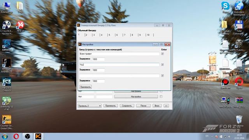This screenshot has height=140, width=249.
Task: Open the ArtMoney SE v7.40 shortcut
Action: [x=7, y=104]
